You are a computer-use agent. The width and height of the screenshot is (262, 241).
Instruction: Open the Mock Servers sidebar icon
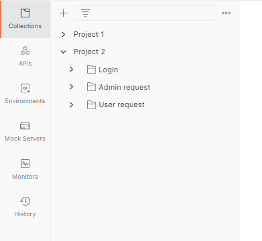25,126
